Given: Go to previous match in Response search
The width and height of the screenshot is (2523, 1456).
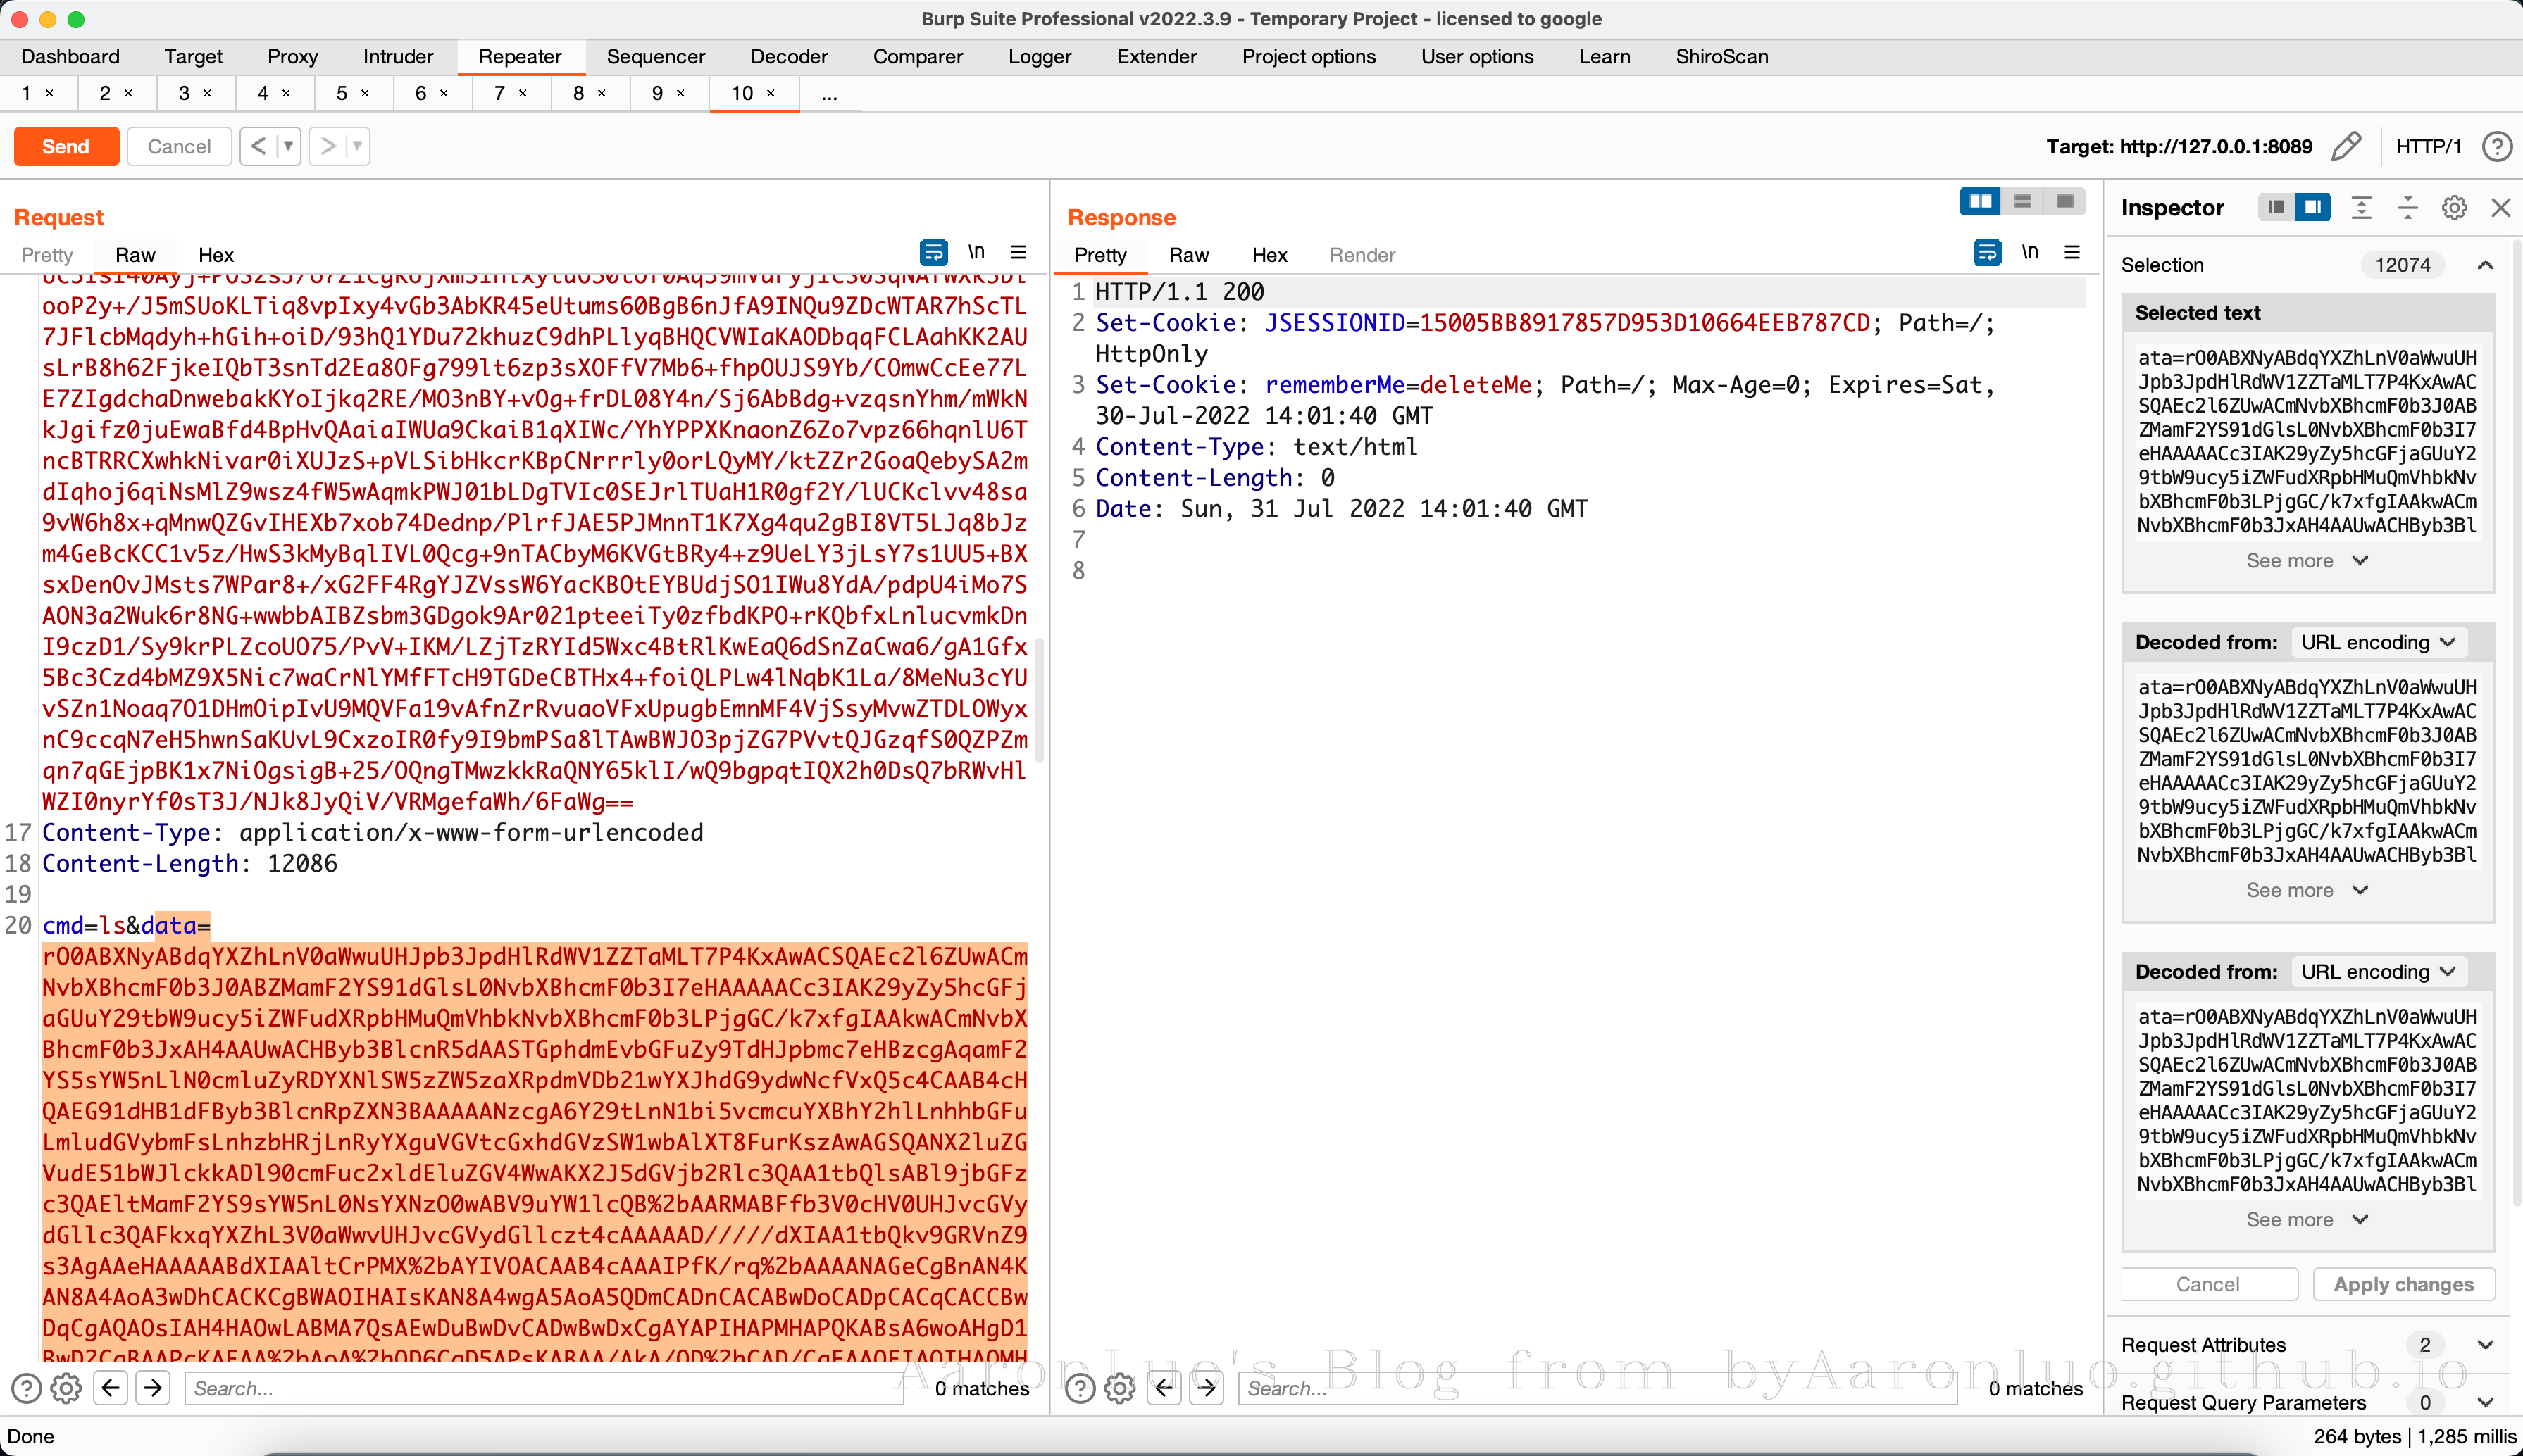Looking at the screenshot, I should tap(1164, 1388).
